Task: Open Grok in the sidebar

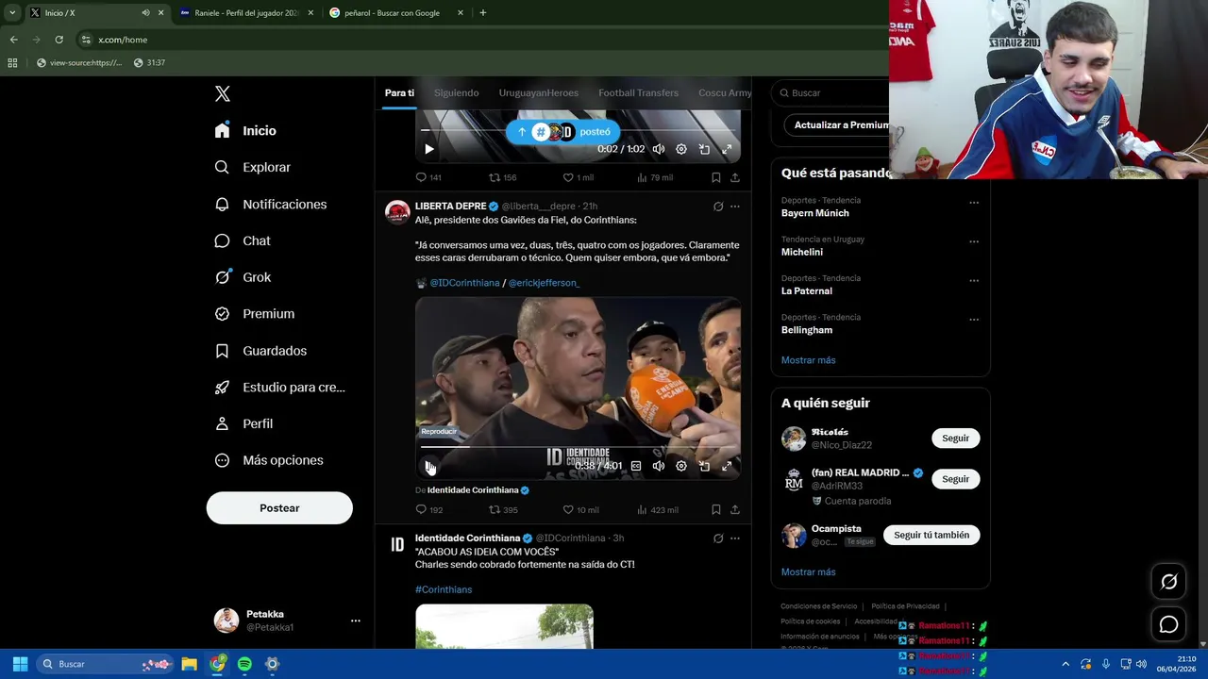Action: pyautogui.click(x=243, y=277)
